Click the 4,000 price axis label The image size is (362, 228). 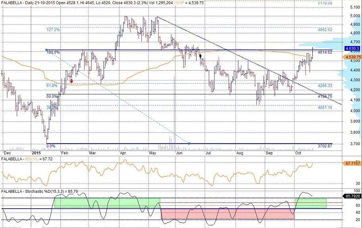point(355,111)
